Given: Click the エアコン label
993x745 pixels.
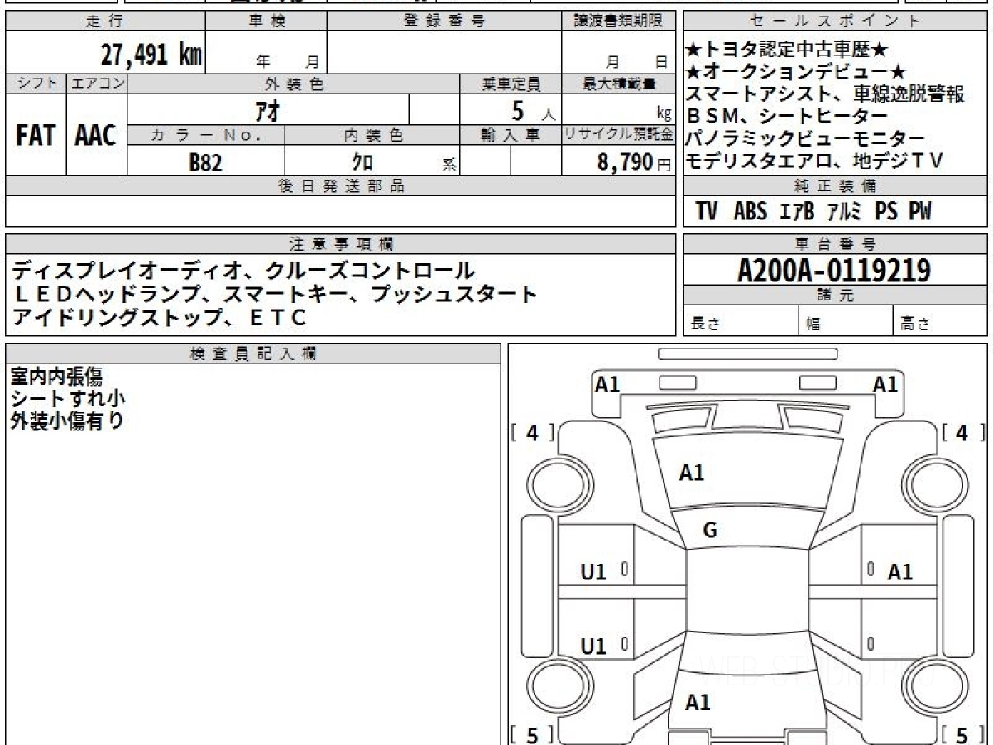Looking at the screenshot, I should point(97,84).
